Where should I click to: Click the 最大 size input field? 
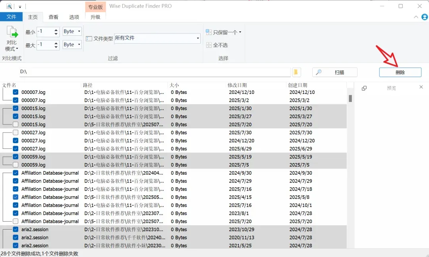(x=45, y=45)
